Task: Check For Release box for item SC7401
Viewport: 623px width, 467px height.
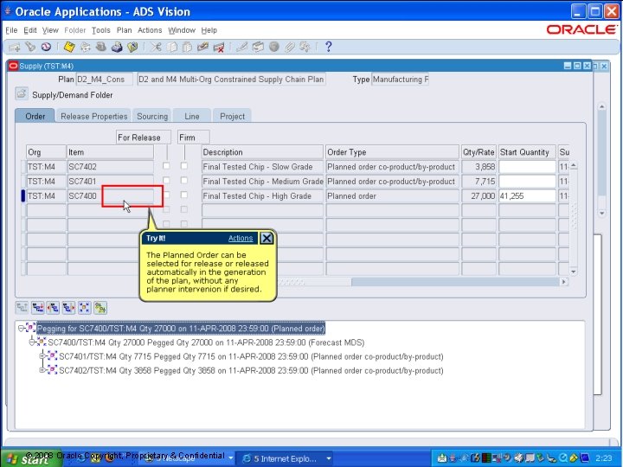Action: point(166,180)
